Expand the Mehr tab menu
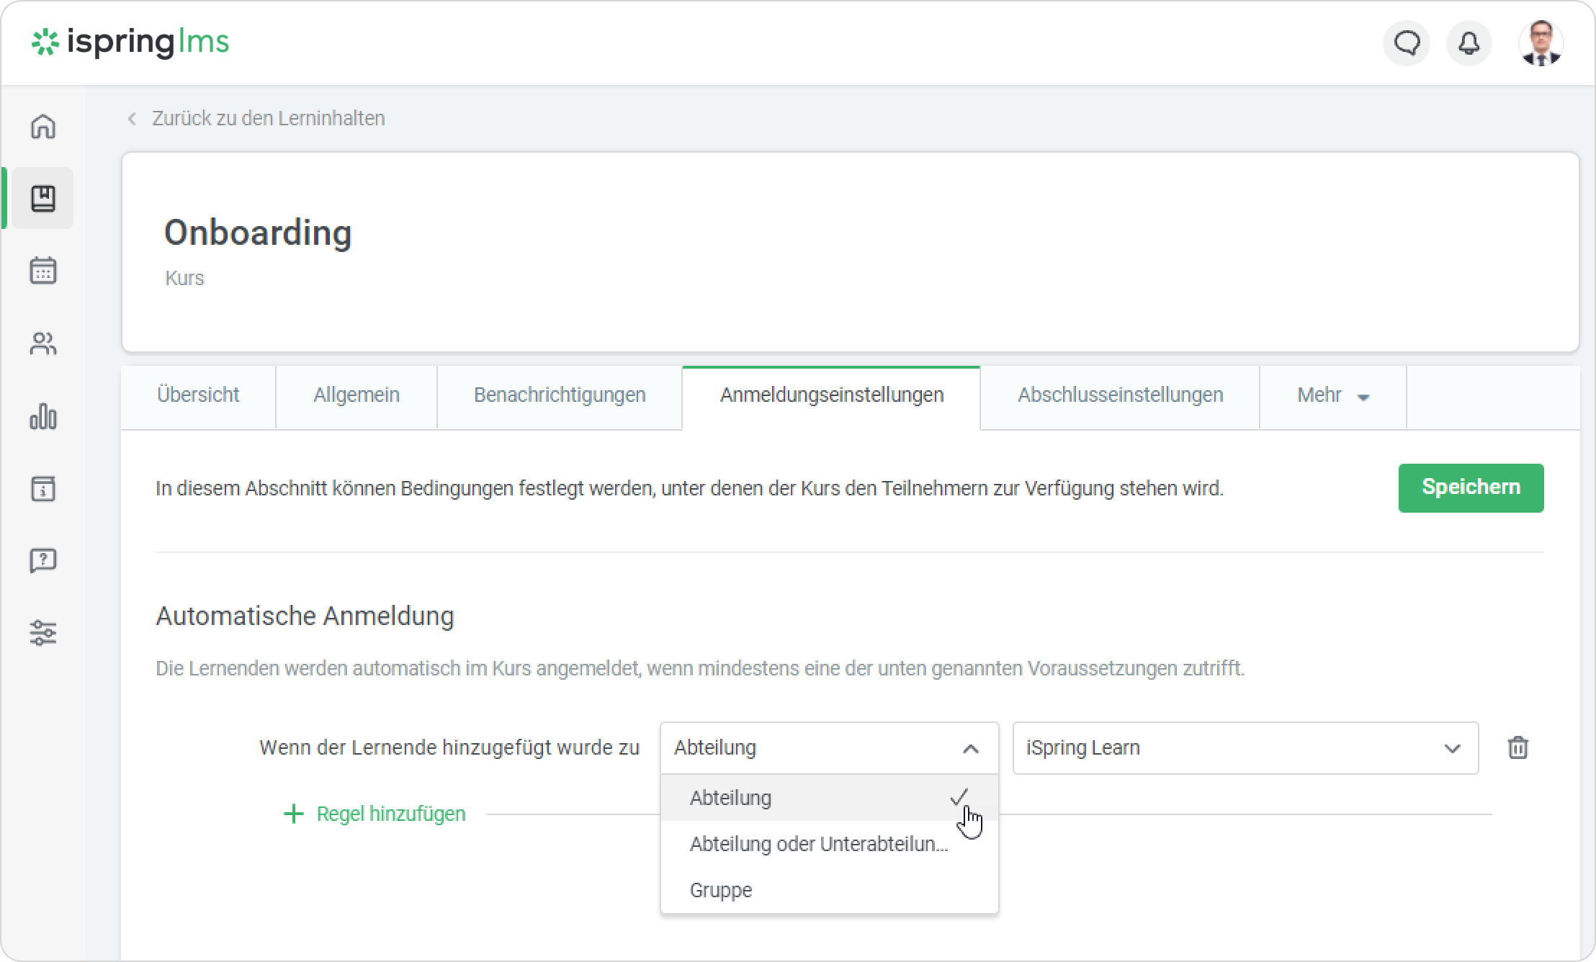1596x962 pixels. pyautogui.click(x=1332, y=395)
